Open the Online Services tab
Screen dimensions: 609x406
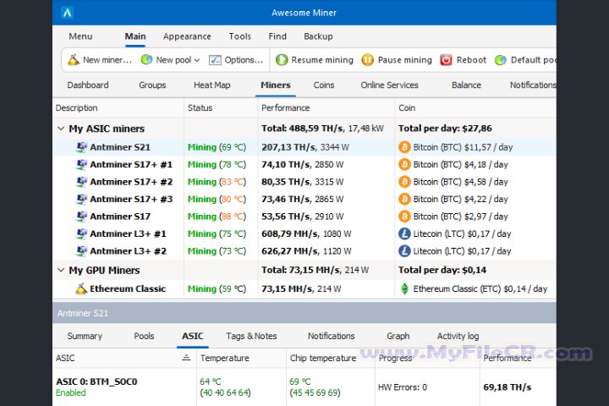pos(390,85)
